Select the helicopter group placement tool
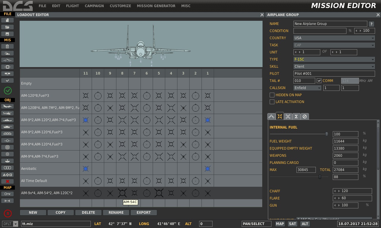Screen dimensions: 381x228 coord(7,113)
